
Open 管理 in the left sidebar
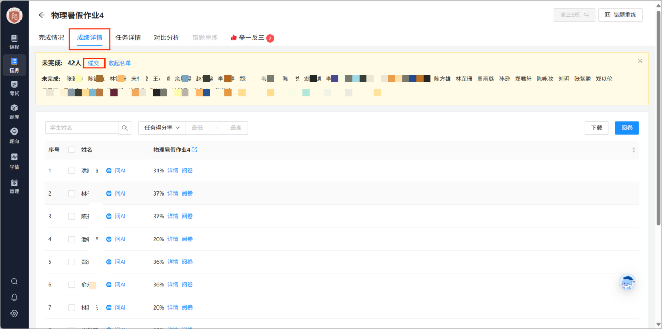click(x=14, y=186)
